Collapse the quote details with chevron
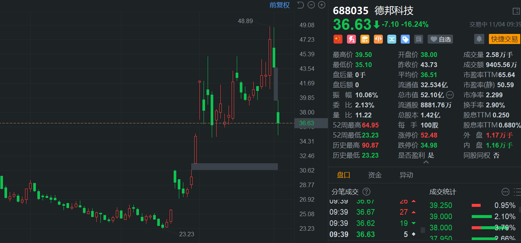Viewport: 521px width, 243px height. point(426,162)
